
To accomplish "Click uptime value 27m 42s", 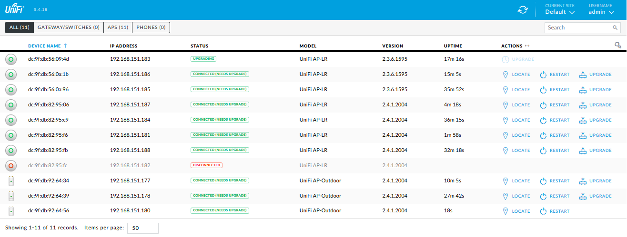I will tap(454, 196).
